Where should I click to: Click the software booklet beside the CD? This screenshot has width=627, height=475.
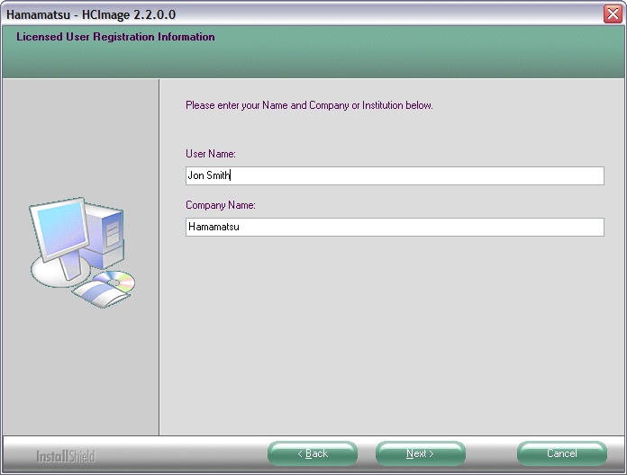tap(94, 293)
